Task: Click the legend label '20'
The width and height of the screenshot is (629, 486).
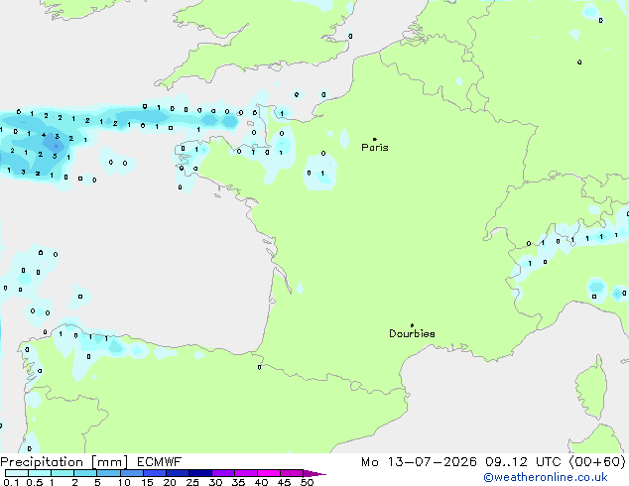Action: coord(170,482)
